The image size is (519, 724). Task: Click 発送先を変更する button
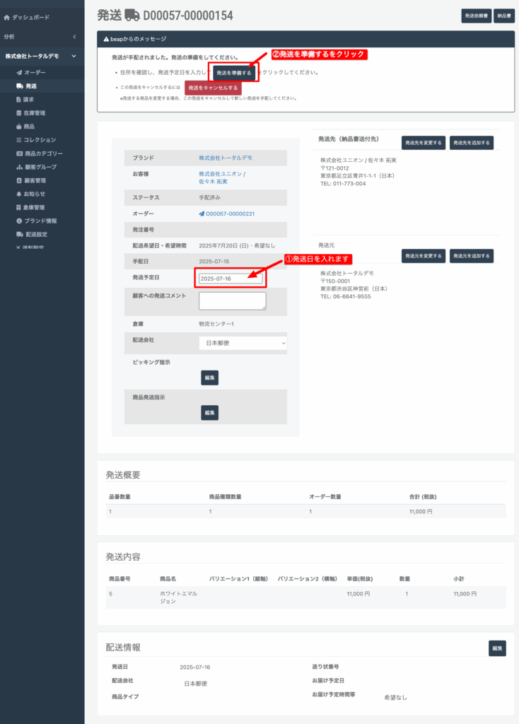pos(424,143)
